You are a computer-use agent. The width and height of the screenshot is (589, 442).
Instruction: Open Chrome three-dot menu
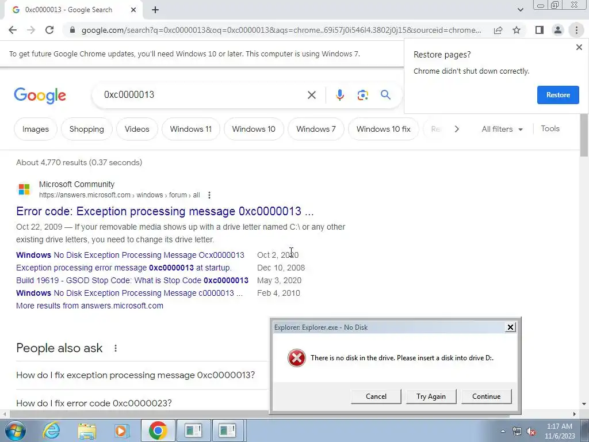576,30
